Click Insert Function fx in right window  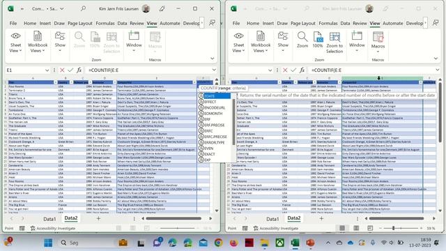tap(302, 70)
